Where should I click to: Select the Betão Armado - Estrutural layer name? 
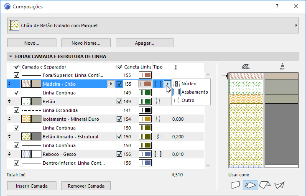(71, 137)
